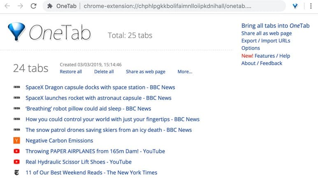Click the OneTab funnel extension toolbar icon
Screen dimensions: 318x178
tap(295, 6)
